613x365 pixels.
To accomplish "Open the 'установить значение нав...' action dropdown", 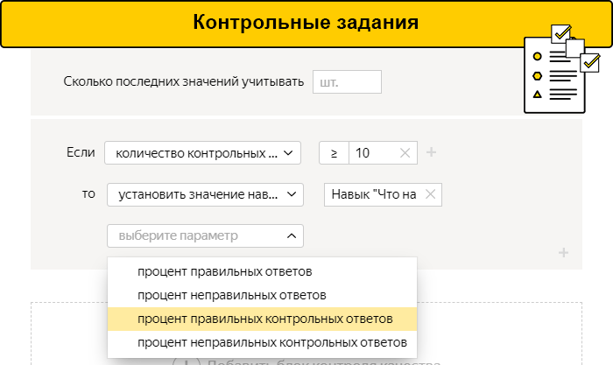I will click(204, 194).
